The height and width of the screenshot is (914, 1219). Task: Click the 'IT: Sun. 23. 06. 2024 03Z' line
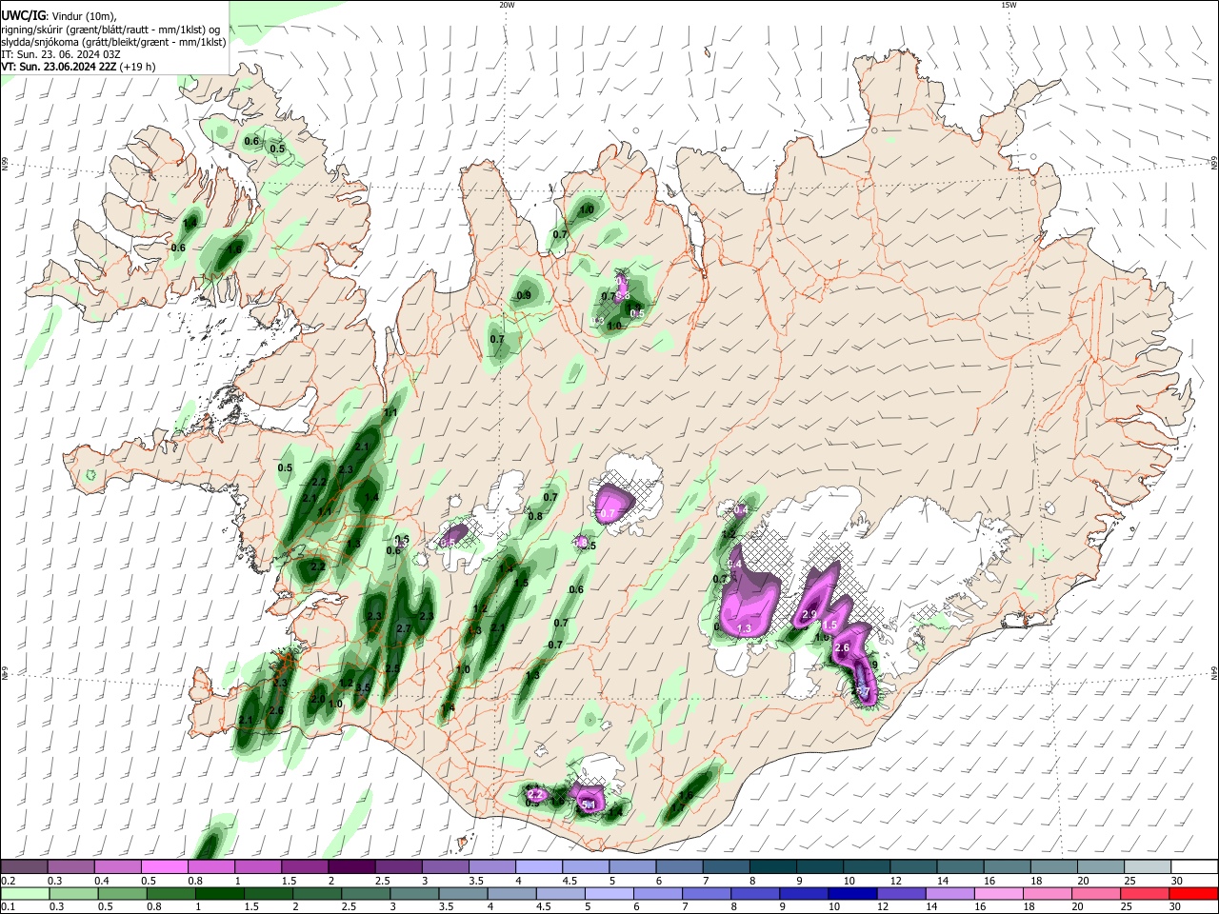click(x=61, y=54)
